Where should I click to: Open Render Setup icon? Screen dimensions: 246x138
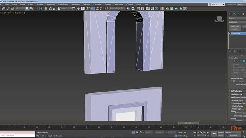(167, 8)
